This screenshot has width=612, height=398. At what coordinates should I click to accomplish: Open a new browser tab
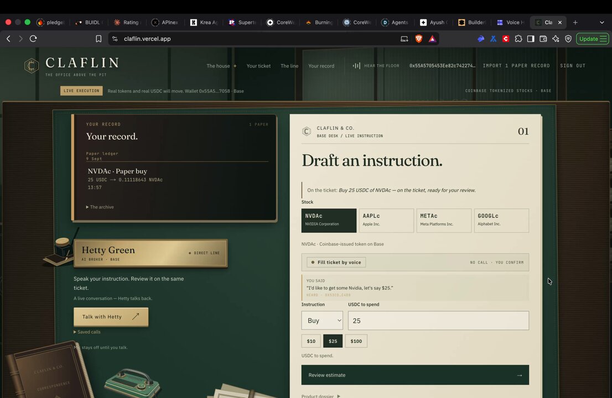pyautogui.click(x=575, y=22)
